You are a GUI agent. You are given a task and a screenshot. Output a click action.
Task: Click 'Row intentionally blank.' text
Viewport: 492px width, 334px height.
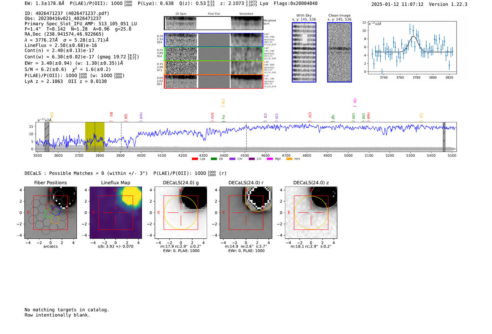pyautogui.click(x=57, y=315)
